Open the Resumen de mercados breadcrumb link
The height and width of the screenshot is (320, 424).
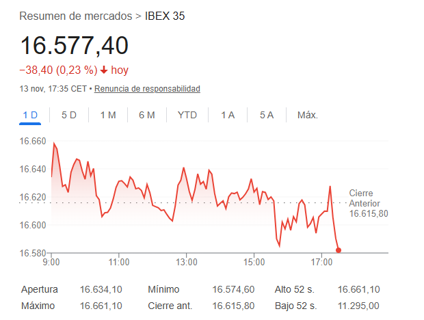coord(76,15)
